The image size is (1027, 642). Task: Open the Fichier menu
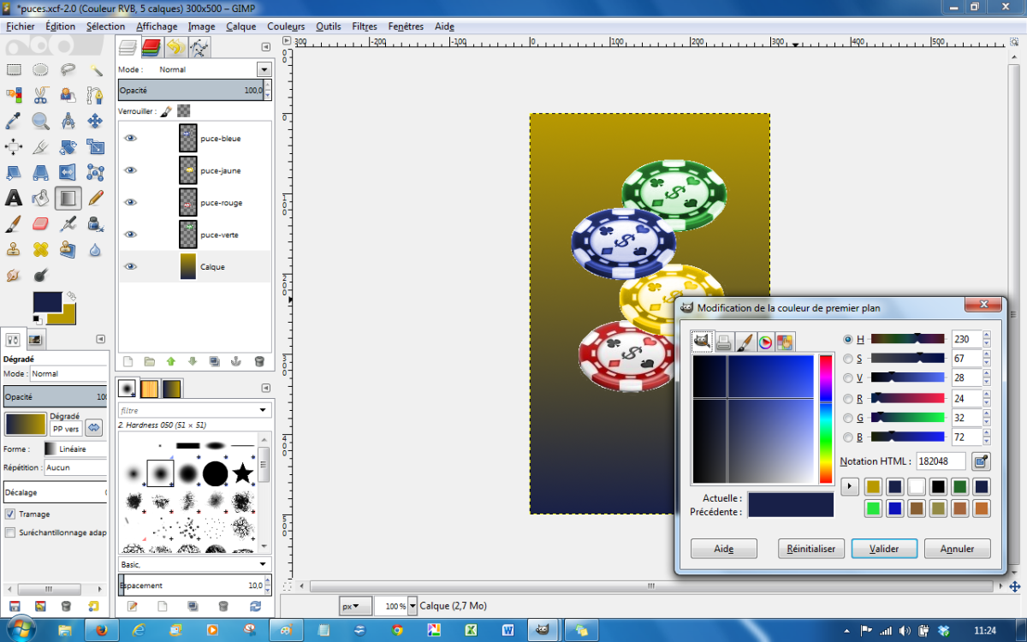pos(21,27)
